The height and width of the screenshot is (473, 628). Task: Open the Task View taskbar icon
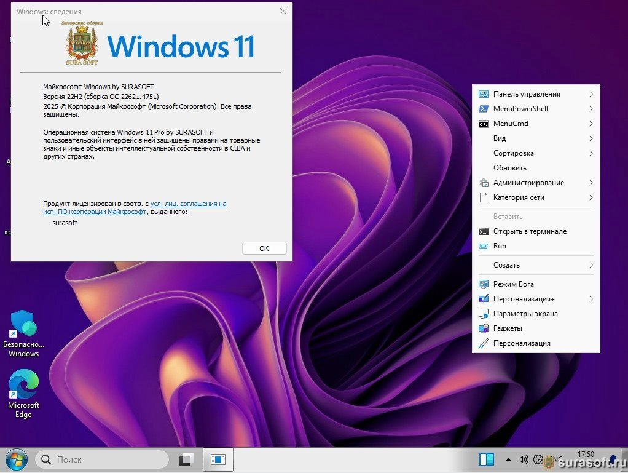[187, 459]
